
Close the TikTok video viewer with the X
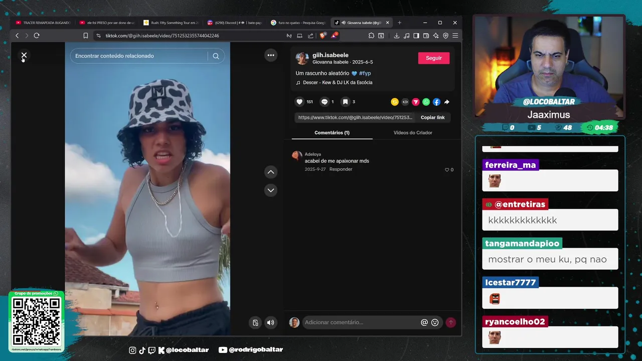(24, 55)
